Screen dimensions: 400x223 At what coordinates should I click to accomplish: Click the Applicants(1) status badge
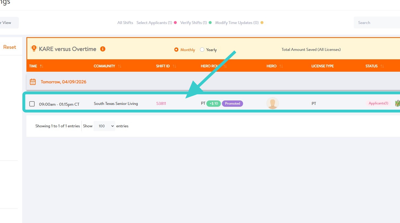pos(378,103)
